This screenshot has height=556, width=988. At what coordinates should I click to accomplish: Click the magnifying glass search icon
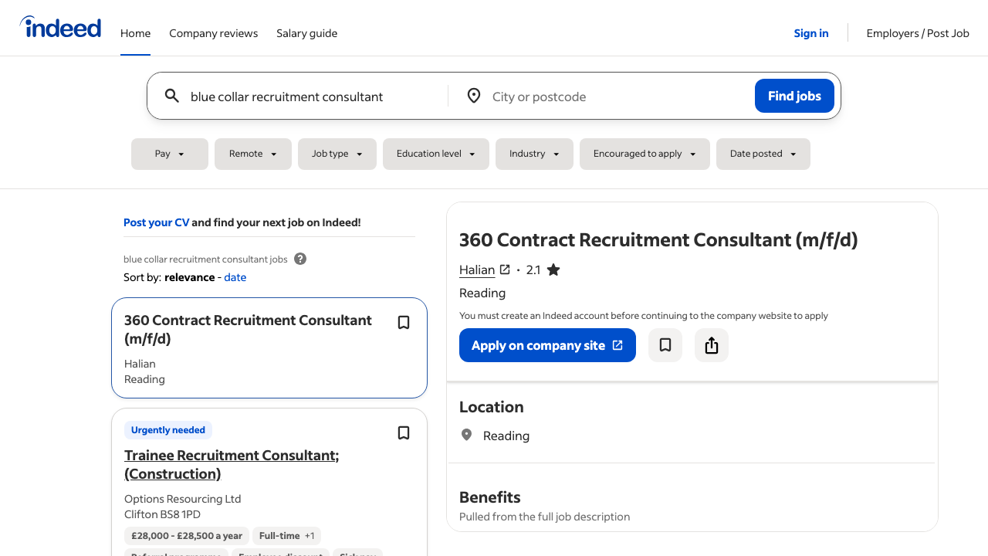171,96
